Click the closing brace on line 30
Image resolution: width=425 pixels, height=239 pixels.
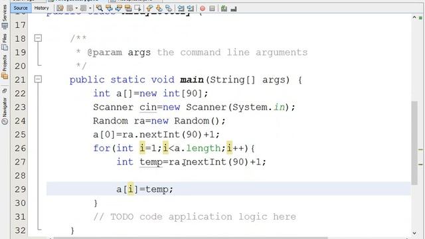[96, 203]
